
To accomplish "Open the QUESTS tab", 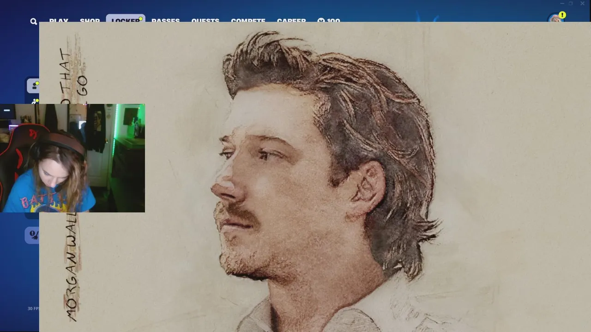I will tap(205, 20).
